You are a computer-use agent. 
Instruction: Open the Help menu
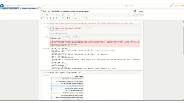[74, 15]
